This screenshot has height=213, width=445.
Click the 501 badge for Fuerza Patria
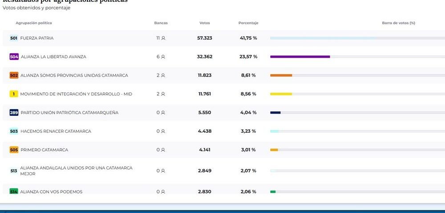[14, 38]
